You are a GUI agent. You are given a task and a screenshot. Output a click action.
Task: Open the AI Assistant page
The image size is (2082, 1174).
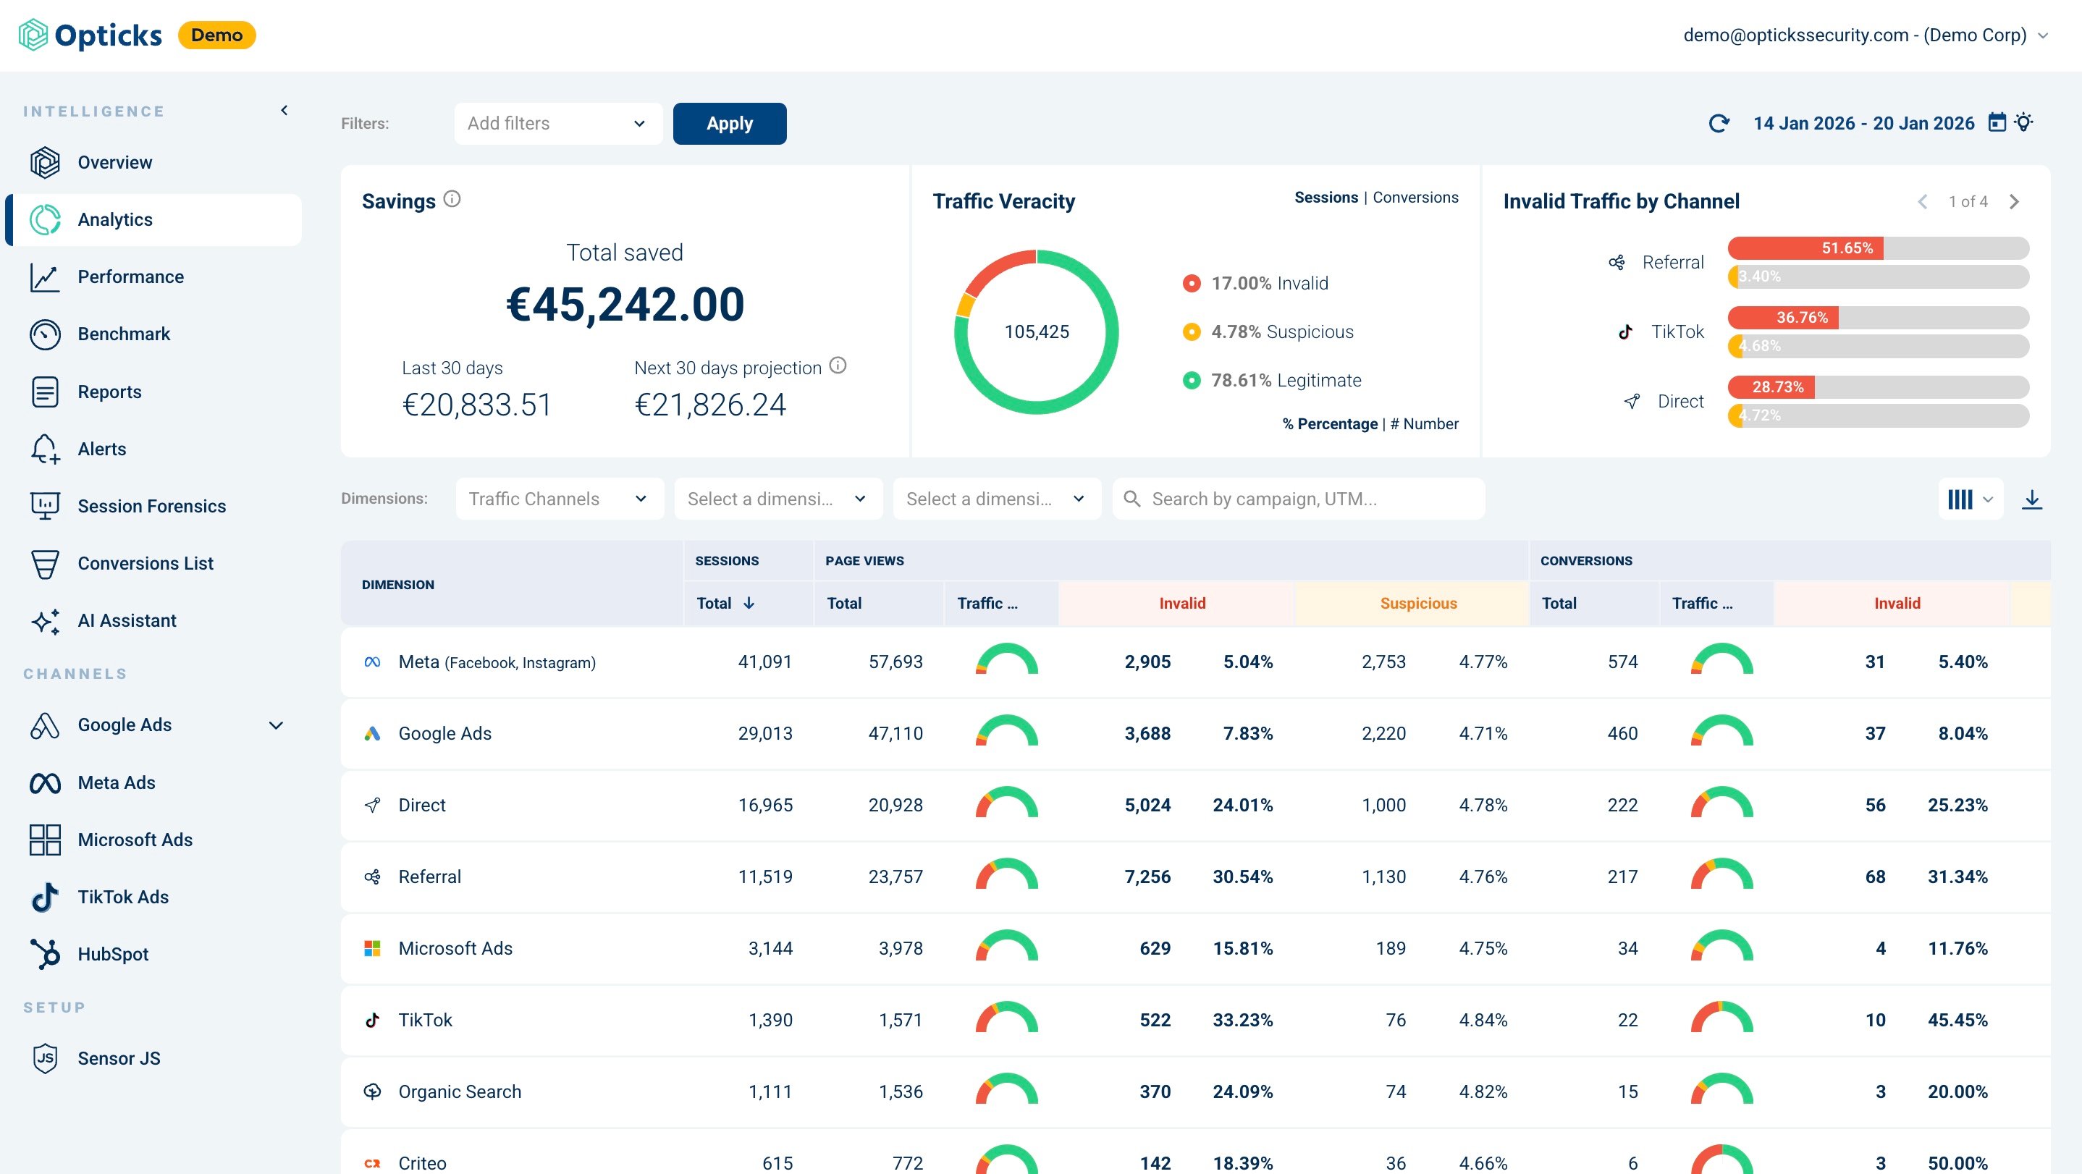coord(126,620)
